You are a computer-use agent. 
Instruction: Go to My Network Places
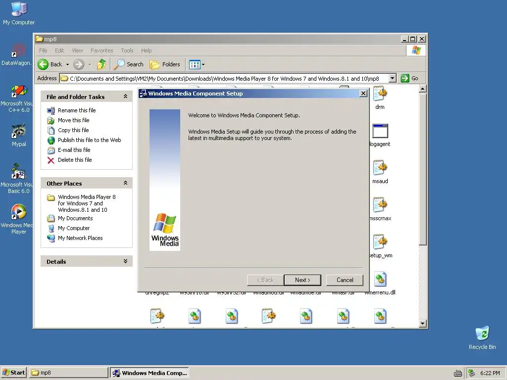pyautogui.click(x=80, y=238)
